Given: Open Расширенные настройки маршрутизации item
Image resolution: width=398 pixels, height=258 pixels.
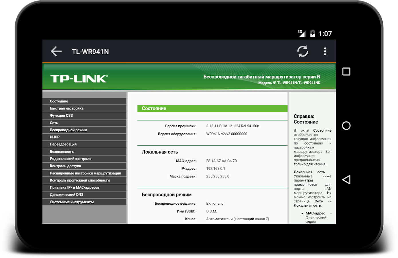Looking at the screenshot, I should click(x=84, y=173).
